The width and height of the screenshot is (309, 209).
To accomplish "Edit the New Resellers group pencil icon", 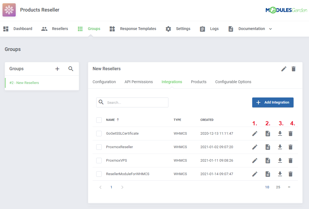I will pyautogui.click(x=284, y=69).
